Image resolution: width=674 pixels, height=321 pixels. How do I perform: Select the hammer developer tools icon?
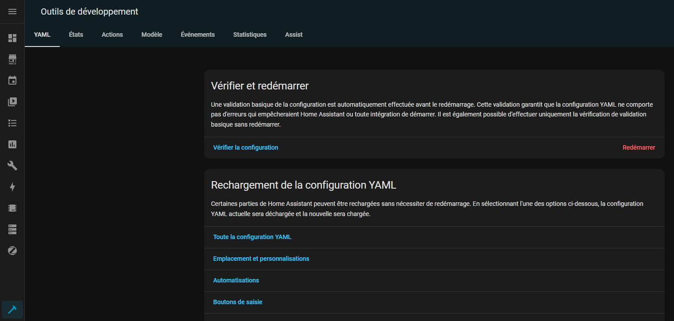click(x=12, y=309)
